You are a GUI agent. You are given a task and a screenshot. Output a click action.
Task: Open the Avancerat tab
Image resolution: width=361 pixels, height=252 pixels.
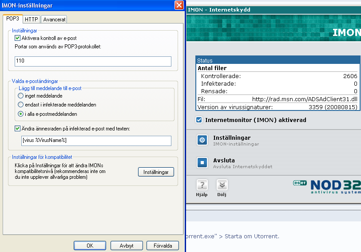click(54, 20)
